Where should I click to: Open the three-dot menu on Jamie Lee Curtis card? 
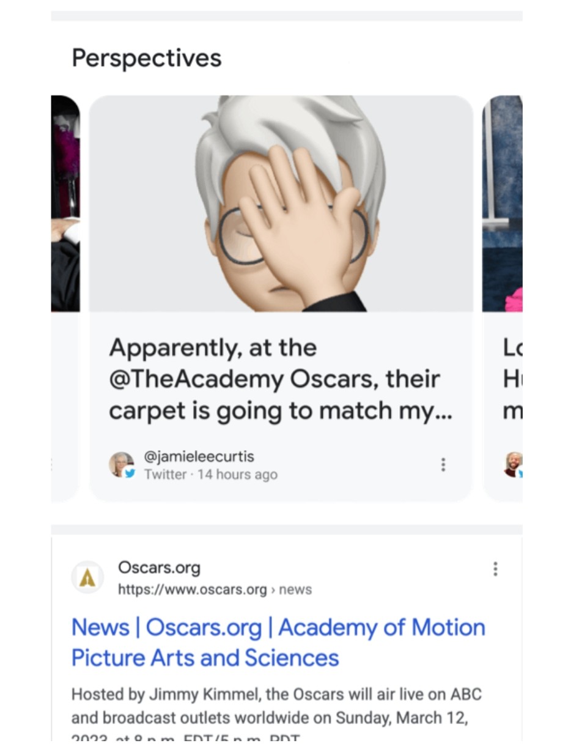[x=443, y=465]
